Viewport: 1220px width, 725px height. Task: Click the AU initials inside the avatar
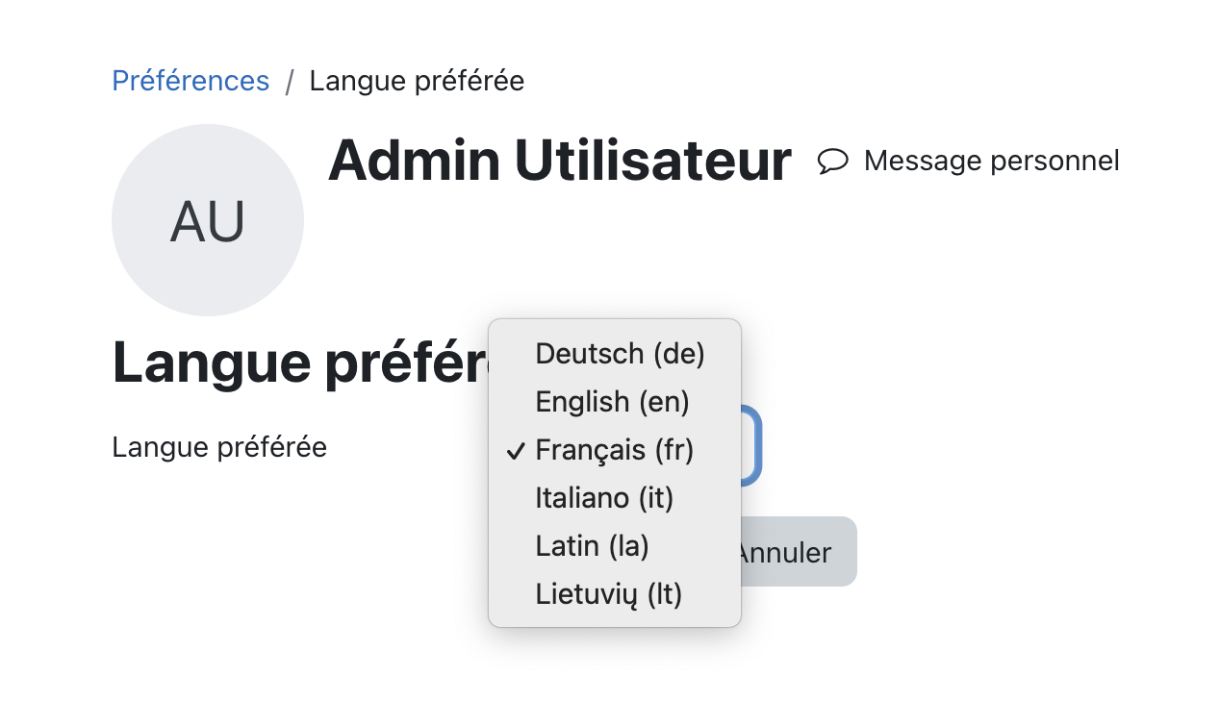(208, 221)
